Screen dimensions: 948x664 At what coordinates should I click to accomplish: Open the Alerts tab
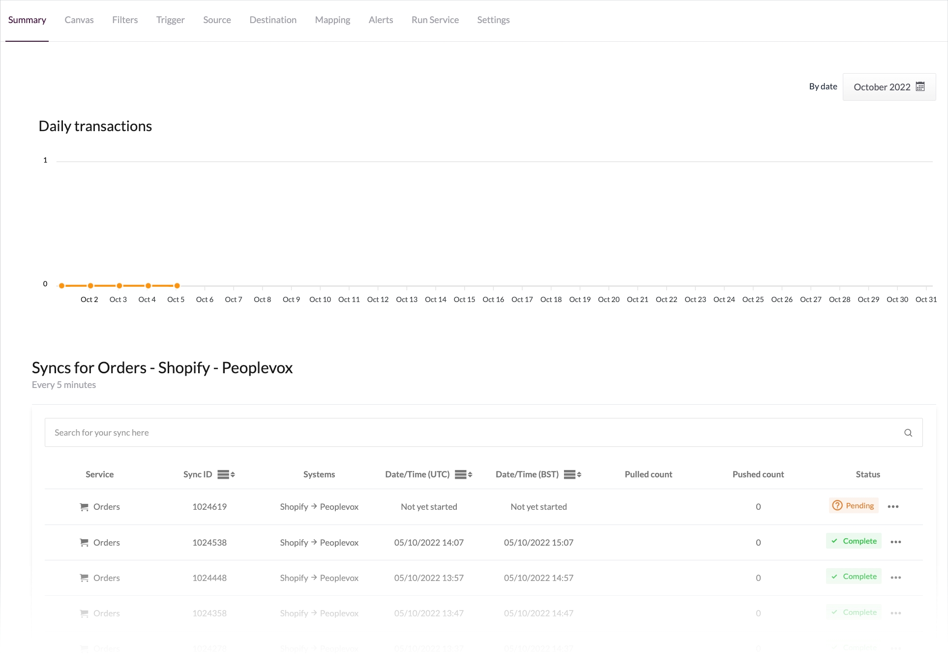(x=381, y=20)
